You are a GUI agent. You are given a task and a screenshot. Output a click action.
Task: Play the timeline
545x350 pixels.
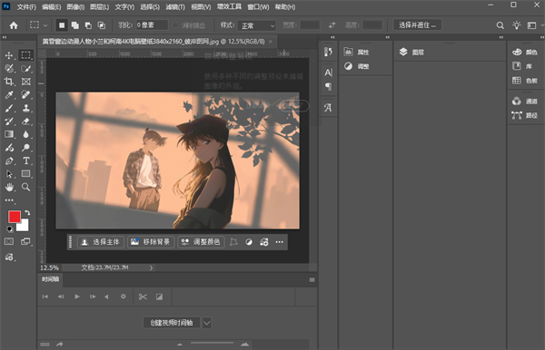point(77,297)
